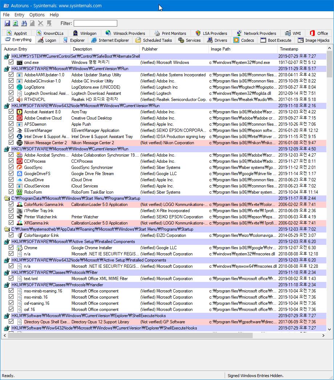Select the Protocols\Handler registry key row
Image resolution: width=334 pixels, height=380 pixels.
tap(165, 285)
